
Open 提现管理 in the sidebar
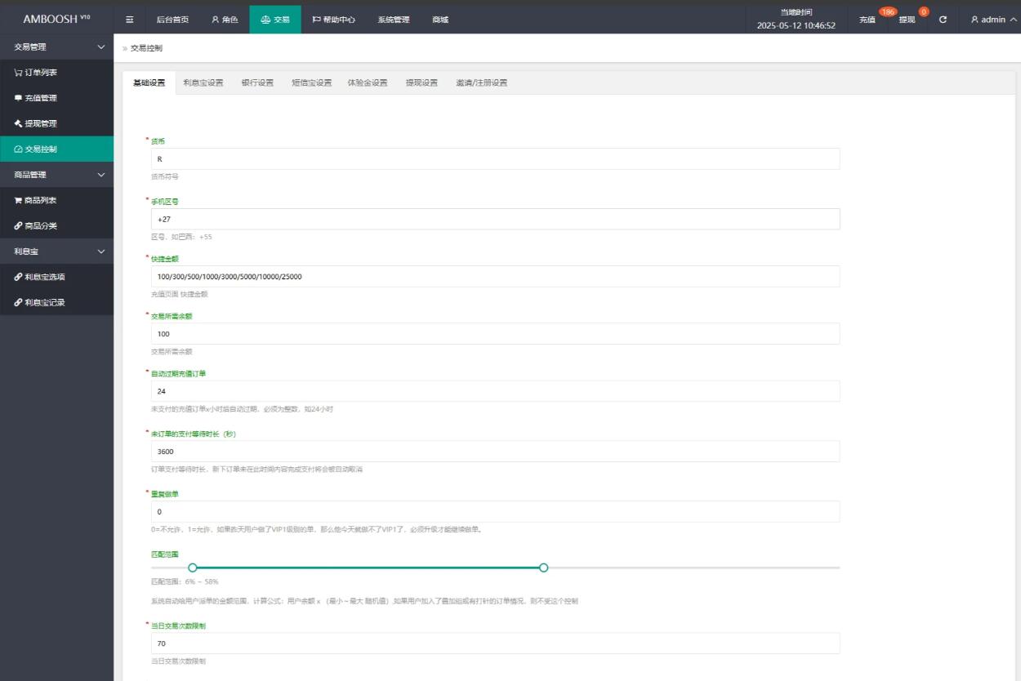[36, 123]
